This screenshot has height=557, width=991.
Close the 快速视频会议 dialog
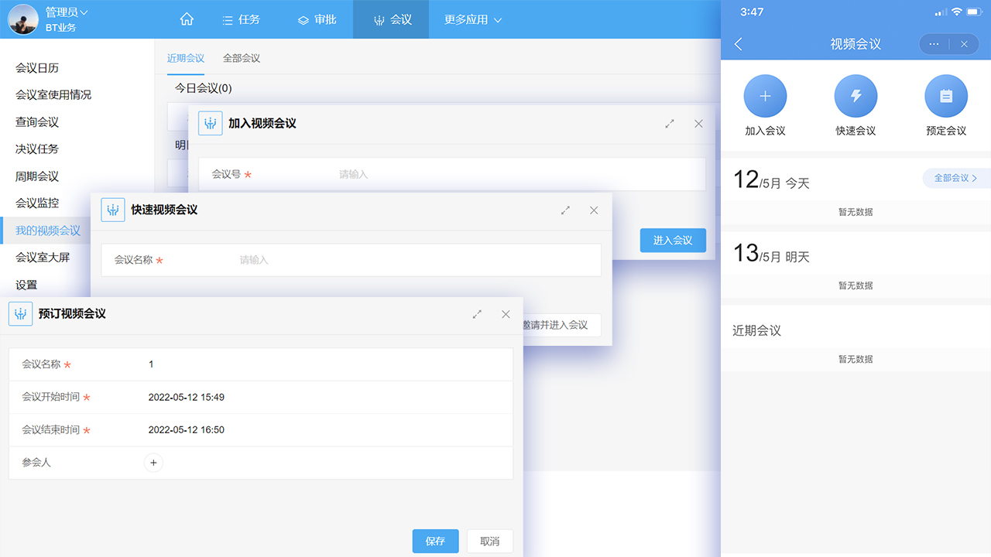pyautogui.click(x=594, y=210)
